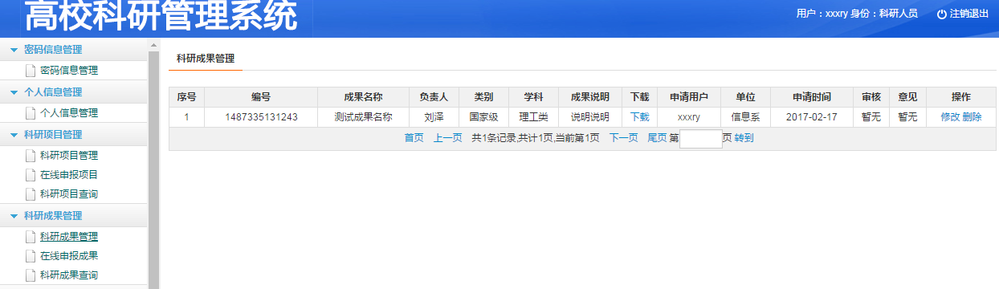Focus the page number input field
Viewport: 999px width, 289px height.
701,139
